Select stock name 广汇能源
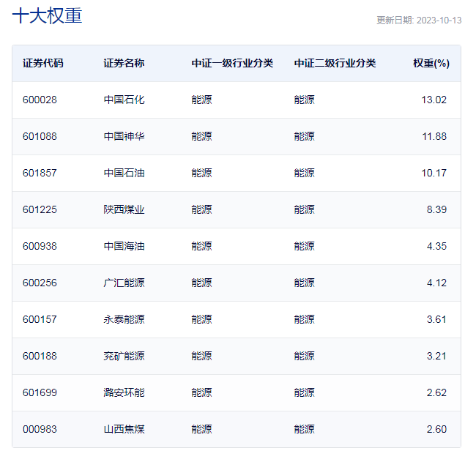This screenshot has height=451, width=465. click(x=124, y=283)
